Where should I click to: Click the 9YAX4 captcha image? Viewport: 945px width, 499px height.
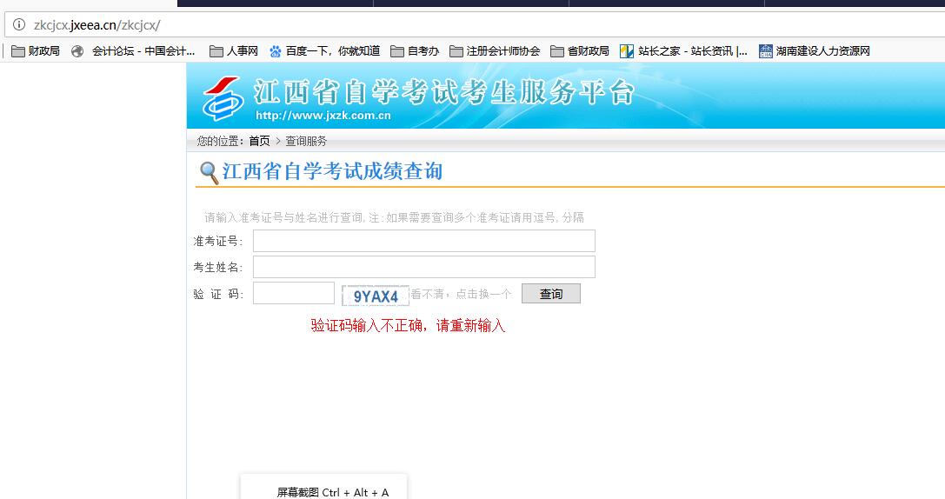(376, 296)
